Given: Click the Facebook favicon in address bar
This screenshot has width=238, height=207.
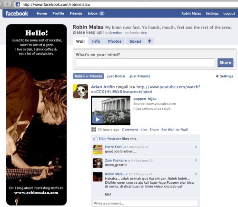Looking at the screenshot, I should click(18, 4).
